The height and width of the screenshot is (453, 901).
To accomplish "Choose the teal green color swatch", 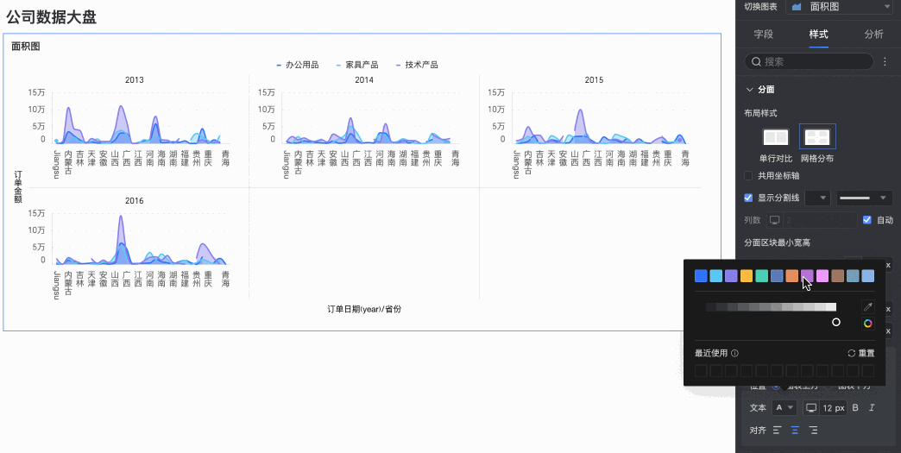I will click(761, 276).
